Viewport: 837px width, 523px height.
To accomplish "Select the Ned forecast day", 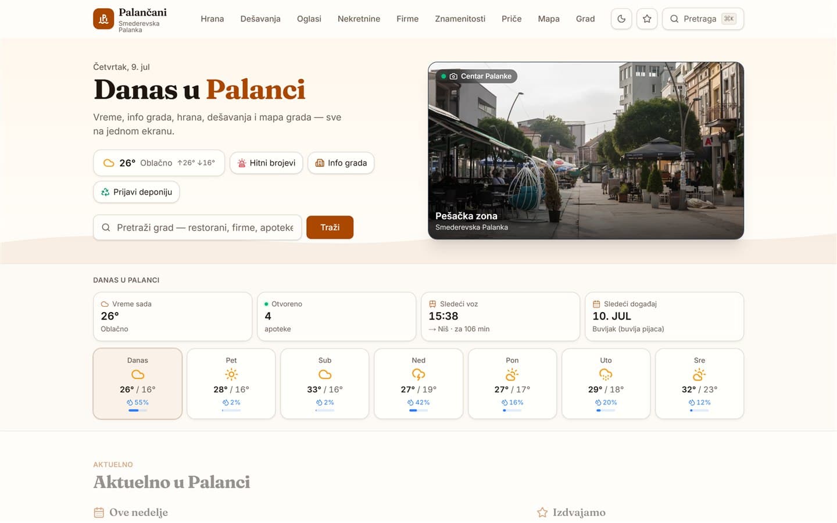I will (x=419, y=384).
